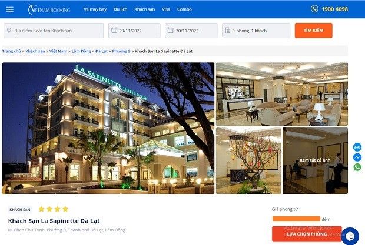Click the Vietnam Booking logo
Image resolution: width=365 pixels, height=245 pixels.
[49, 9]
